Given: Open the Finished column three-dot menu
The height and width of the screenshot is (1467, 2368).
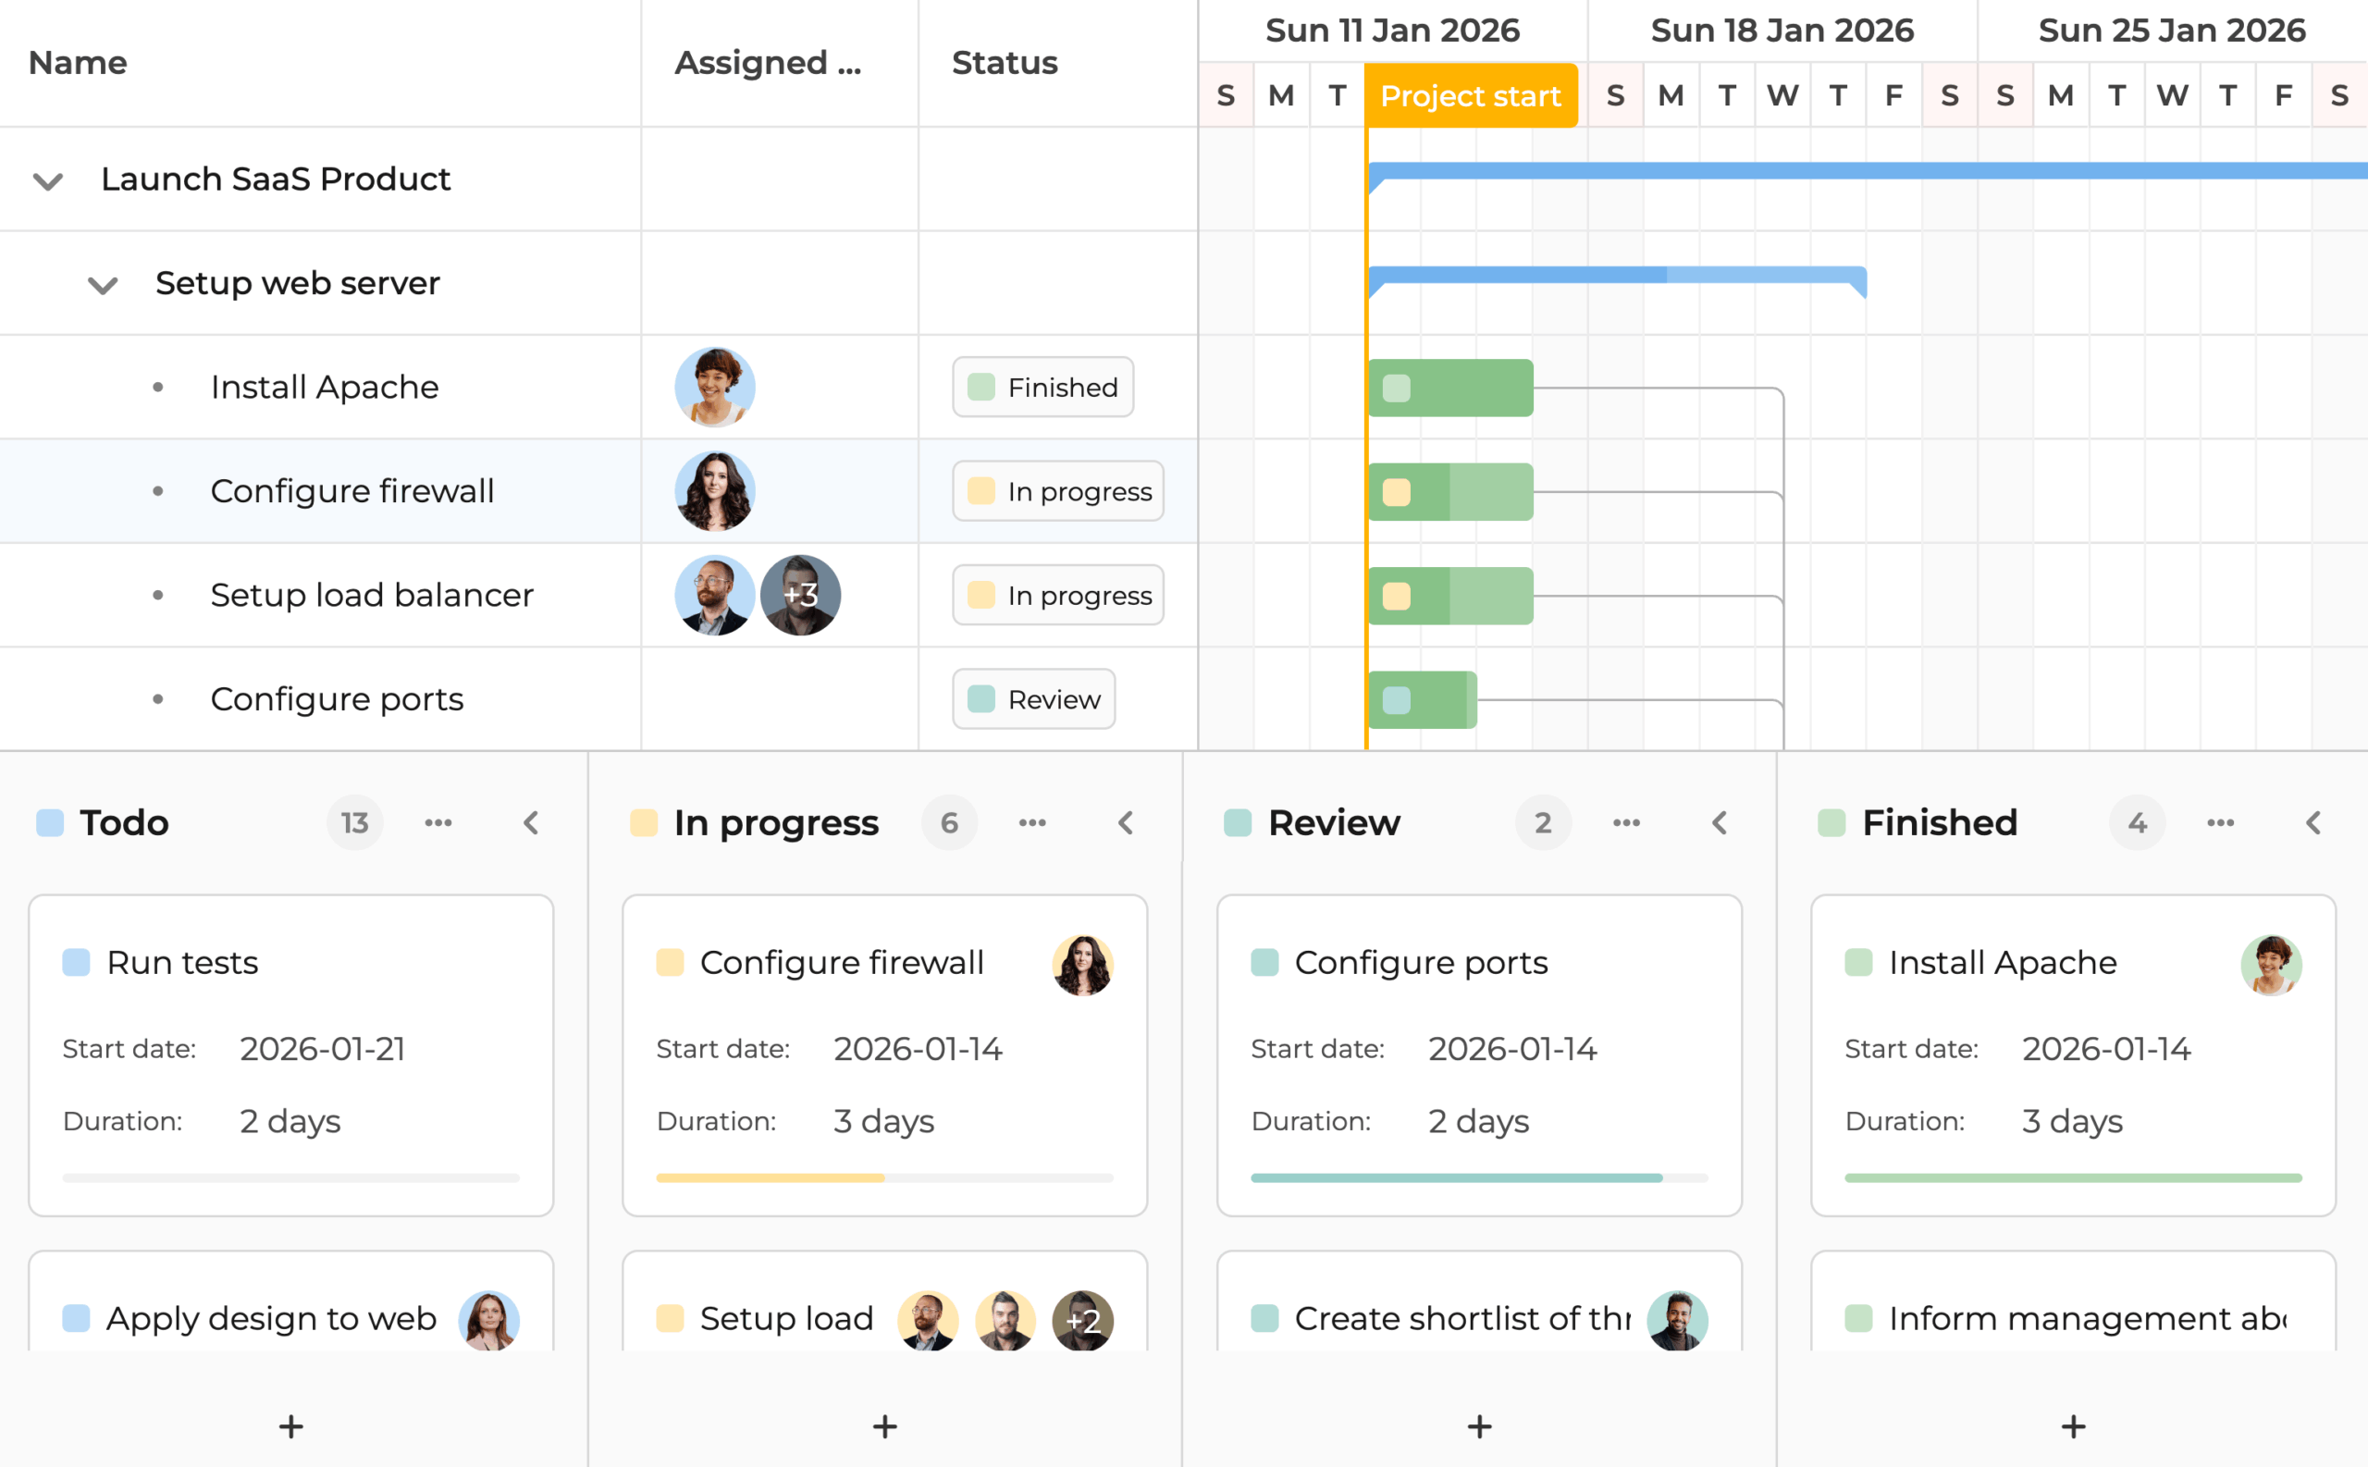Looking at the screenshot, I should tap(2221, 823).
